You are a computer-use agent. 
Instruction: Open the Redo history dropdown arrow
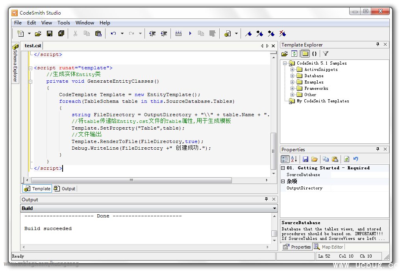[x=140, y=33]
